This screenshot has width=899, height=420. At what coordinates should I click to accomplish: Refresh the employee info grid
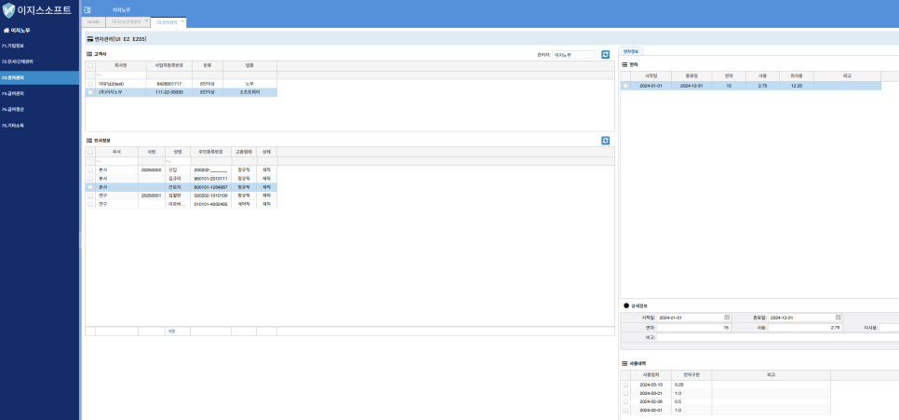pos(605,141)
